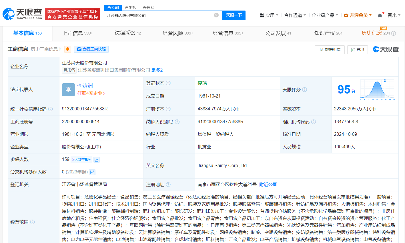Click the orange alert bell beside 历史工商信息
The image size is (405, 243).
[x=68, y=49]
